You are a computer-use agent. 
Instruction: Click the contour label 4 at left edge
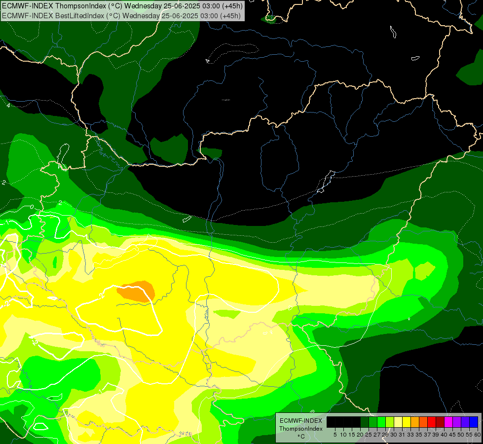[x=8, y=106]
